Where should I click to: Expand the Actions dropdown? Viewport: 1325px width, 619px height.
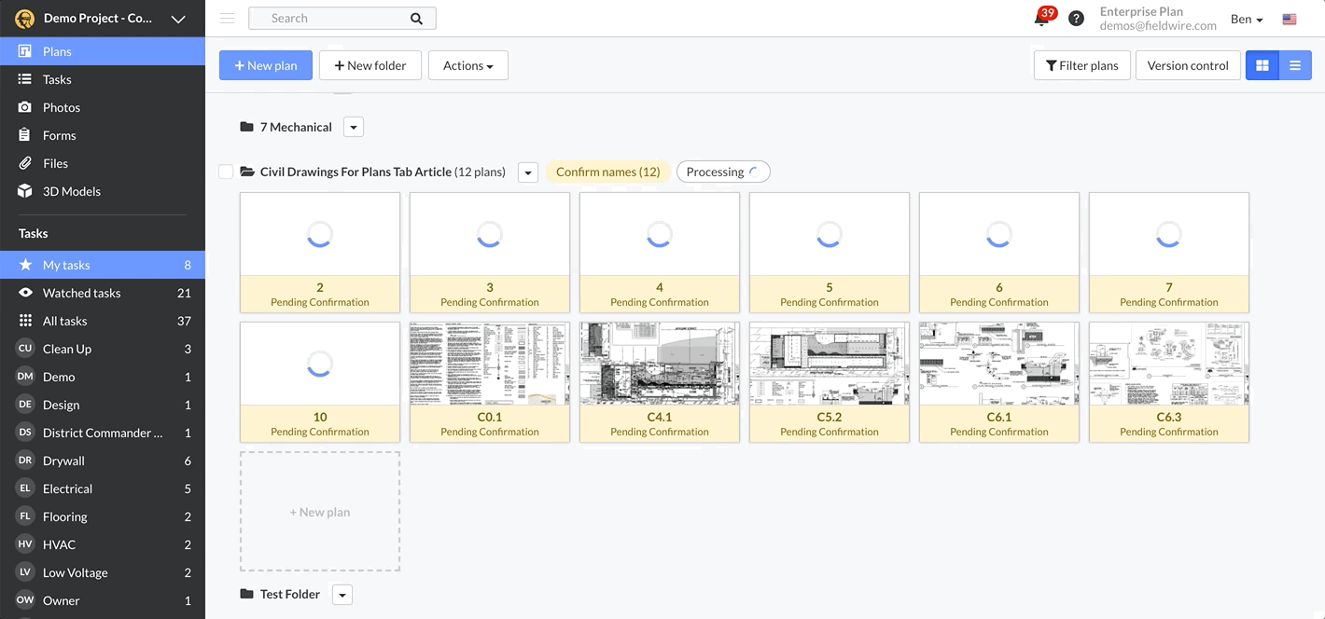[467, 65]
